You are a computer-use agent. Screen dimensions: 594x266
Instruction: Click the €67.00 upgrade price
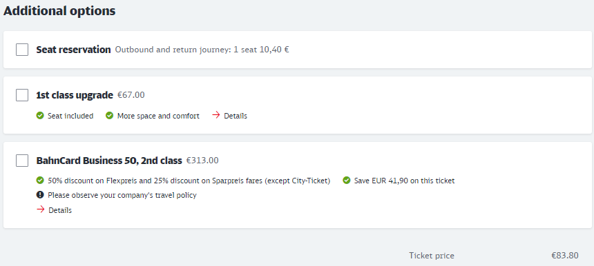[x=131, y=95]
